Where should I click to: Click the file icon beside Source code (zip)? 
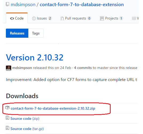pyautogui.click(x=7, y=118)
